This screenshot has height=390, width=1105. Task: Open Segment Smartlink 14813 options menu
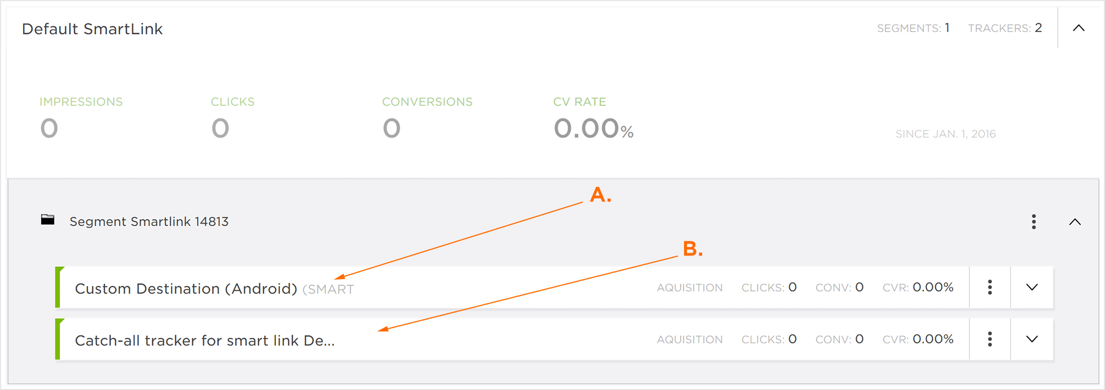pyautogui.click(x=1034, y=222)
